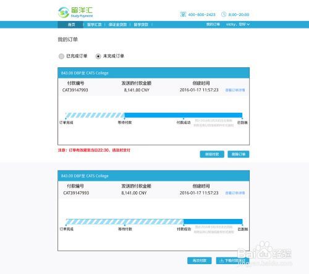Viewport: 309px width, 274px height.
Task: Click first order's striped progress segment
Action: click(95, 115)
